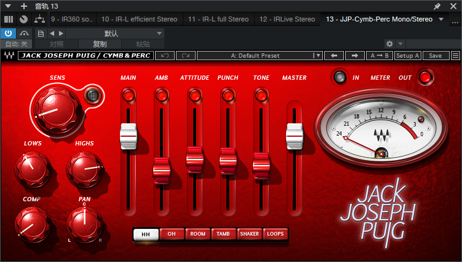462x262 pixels.
Task: Switch to 11 - IR-L full Stereo tab
Action: [218, 20]
